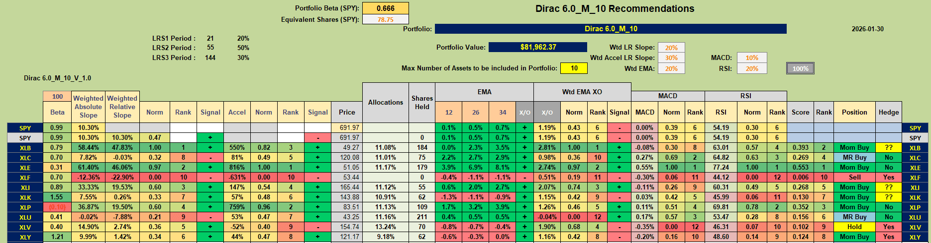This screenshot has width=931, height=243.
Task: Select the dark blue Portfolio name bar
Action: (611, 29)
